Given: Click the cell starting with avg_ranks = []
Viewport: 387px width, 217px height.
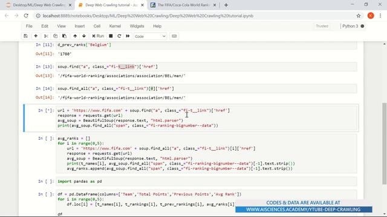Looking at the screenshot, I should coord(207,154).
